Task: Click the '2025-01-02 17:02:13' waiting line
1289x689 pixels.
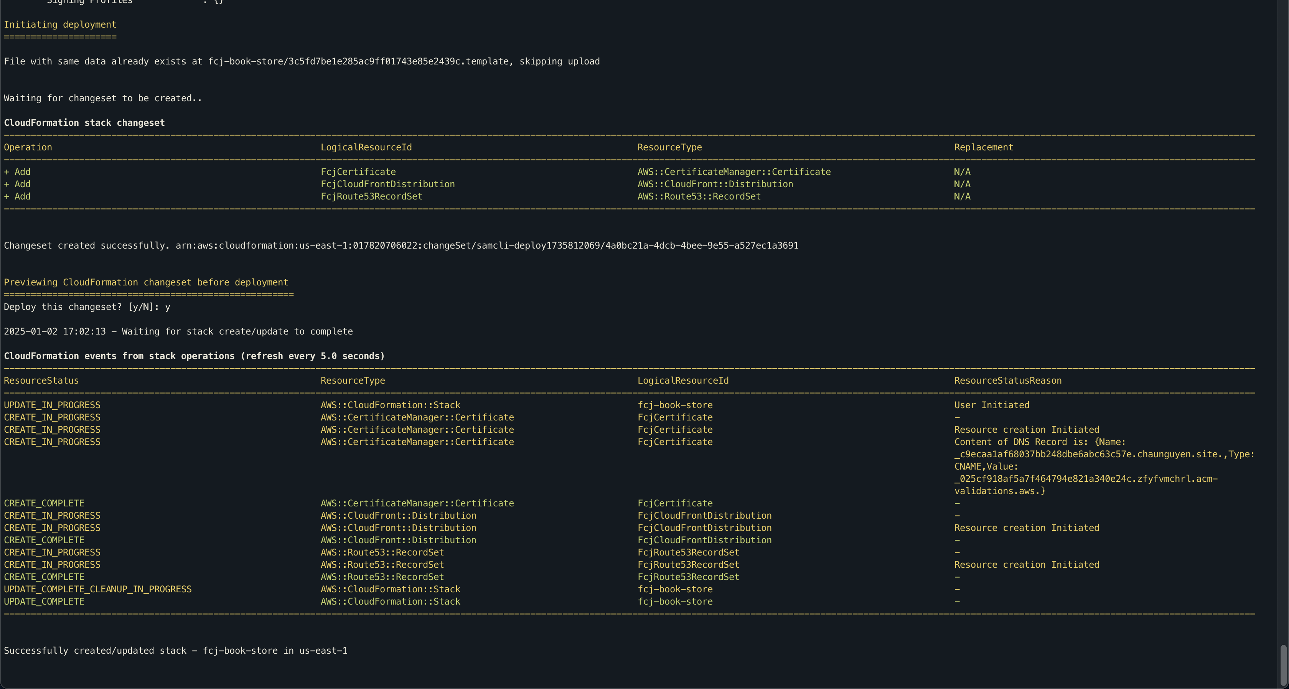Action: [x=178, y=332]
